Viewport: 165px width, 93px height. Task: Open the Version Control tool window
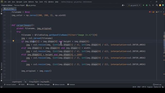[10, 84]
